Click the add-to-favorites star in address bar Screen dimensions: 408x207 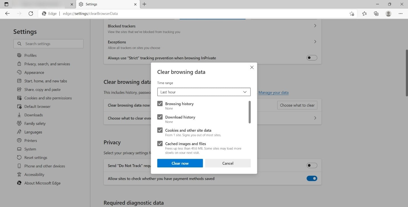[x=352, y=14]
